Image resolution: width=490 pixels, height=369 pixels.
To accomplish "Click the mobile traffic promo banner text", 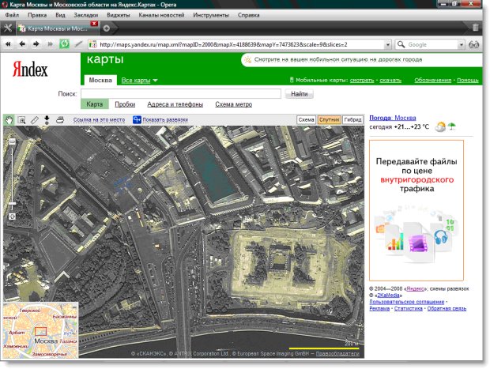I will pos(338,59).
